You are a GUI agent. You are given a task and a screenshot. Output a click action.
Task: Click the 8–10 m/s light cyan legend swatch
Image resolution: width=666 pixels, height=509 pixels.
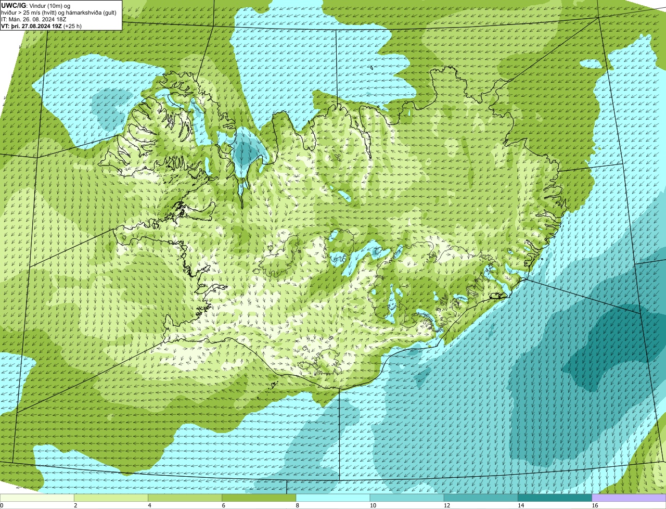coord(333,498)
